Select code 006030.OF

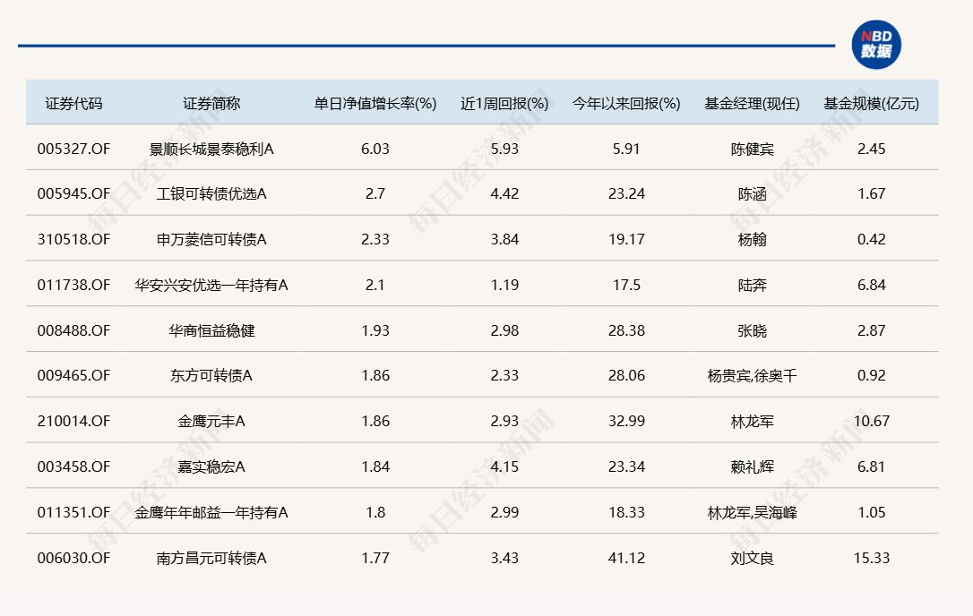coord(73,558)
